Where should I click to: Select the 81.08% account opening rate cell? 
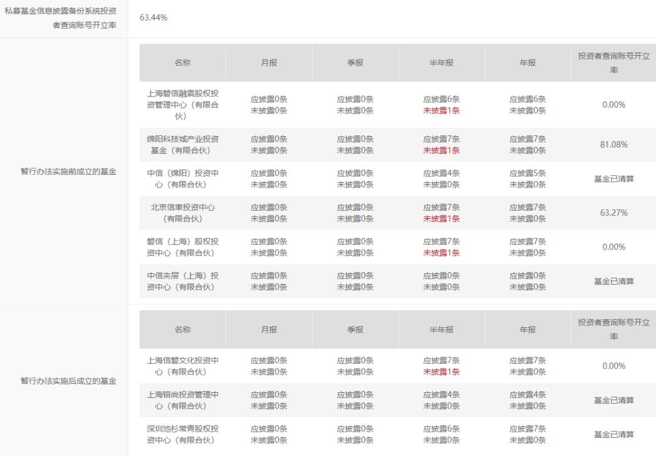pos(613,145)
